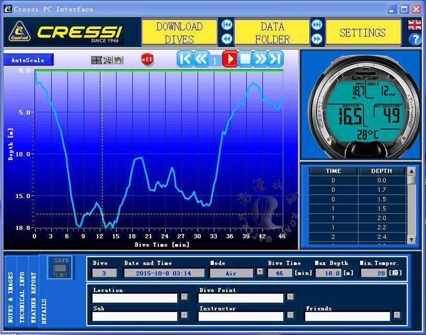The image size is (426, 335).
Task: Start dive playback with play button
Action: click(x=230, y=59)
